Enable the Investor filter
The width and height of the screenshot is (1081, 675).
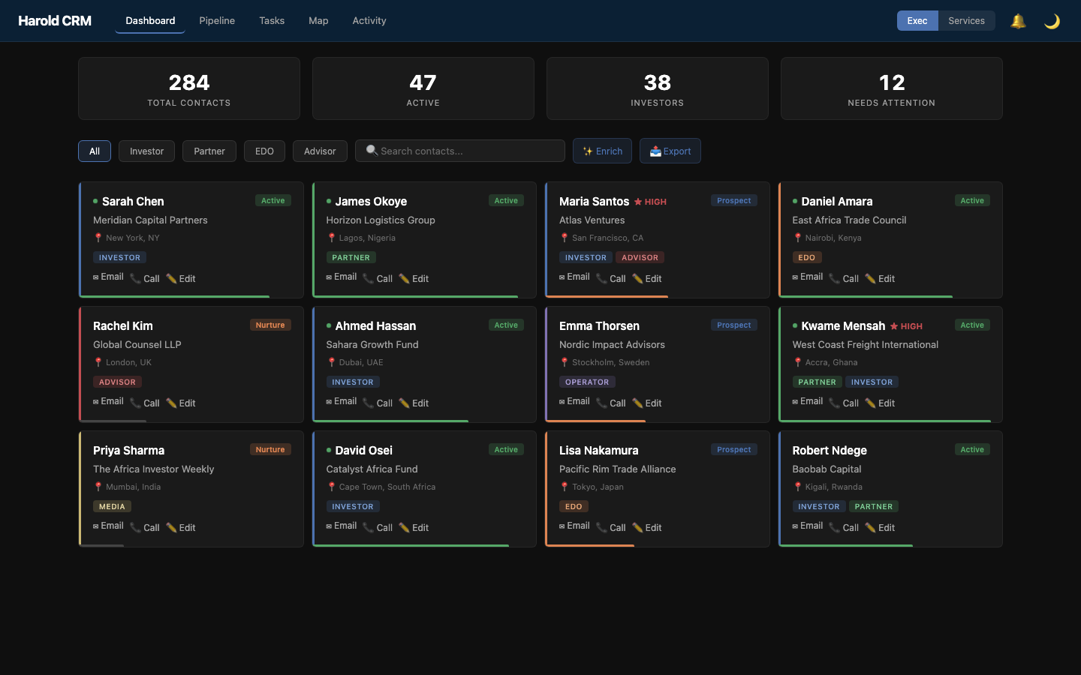pos(146,151)
